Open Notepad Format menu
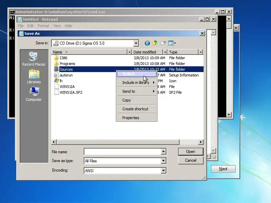The height and width of the screenshot is (203, 271). 43,26
